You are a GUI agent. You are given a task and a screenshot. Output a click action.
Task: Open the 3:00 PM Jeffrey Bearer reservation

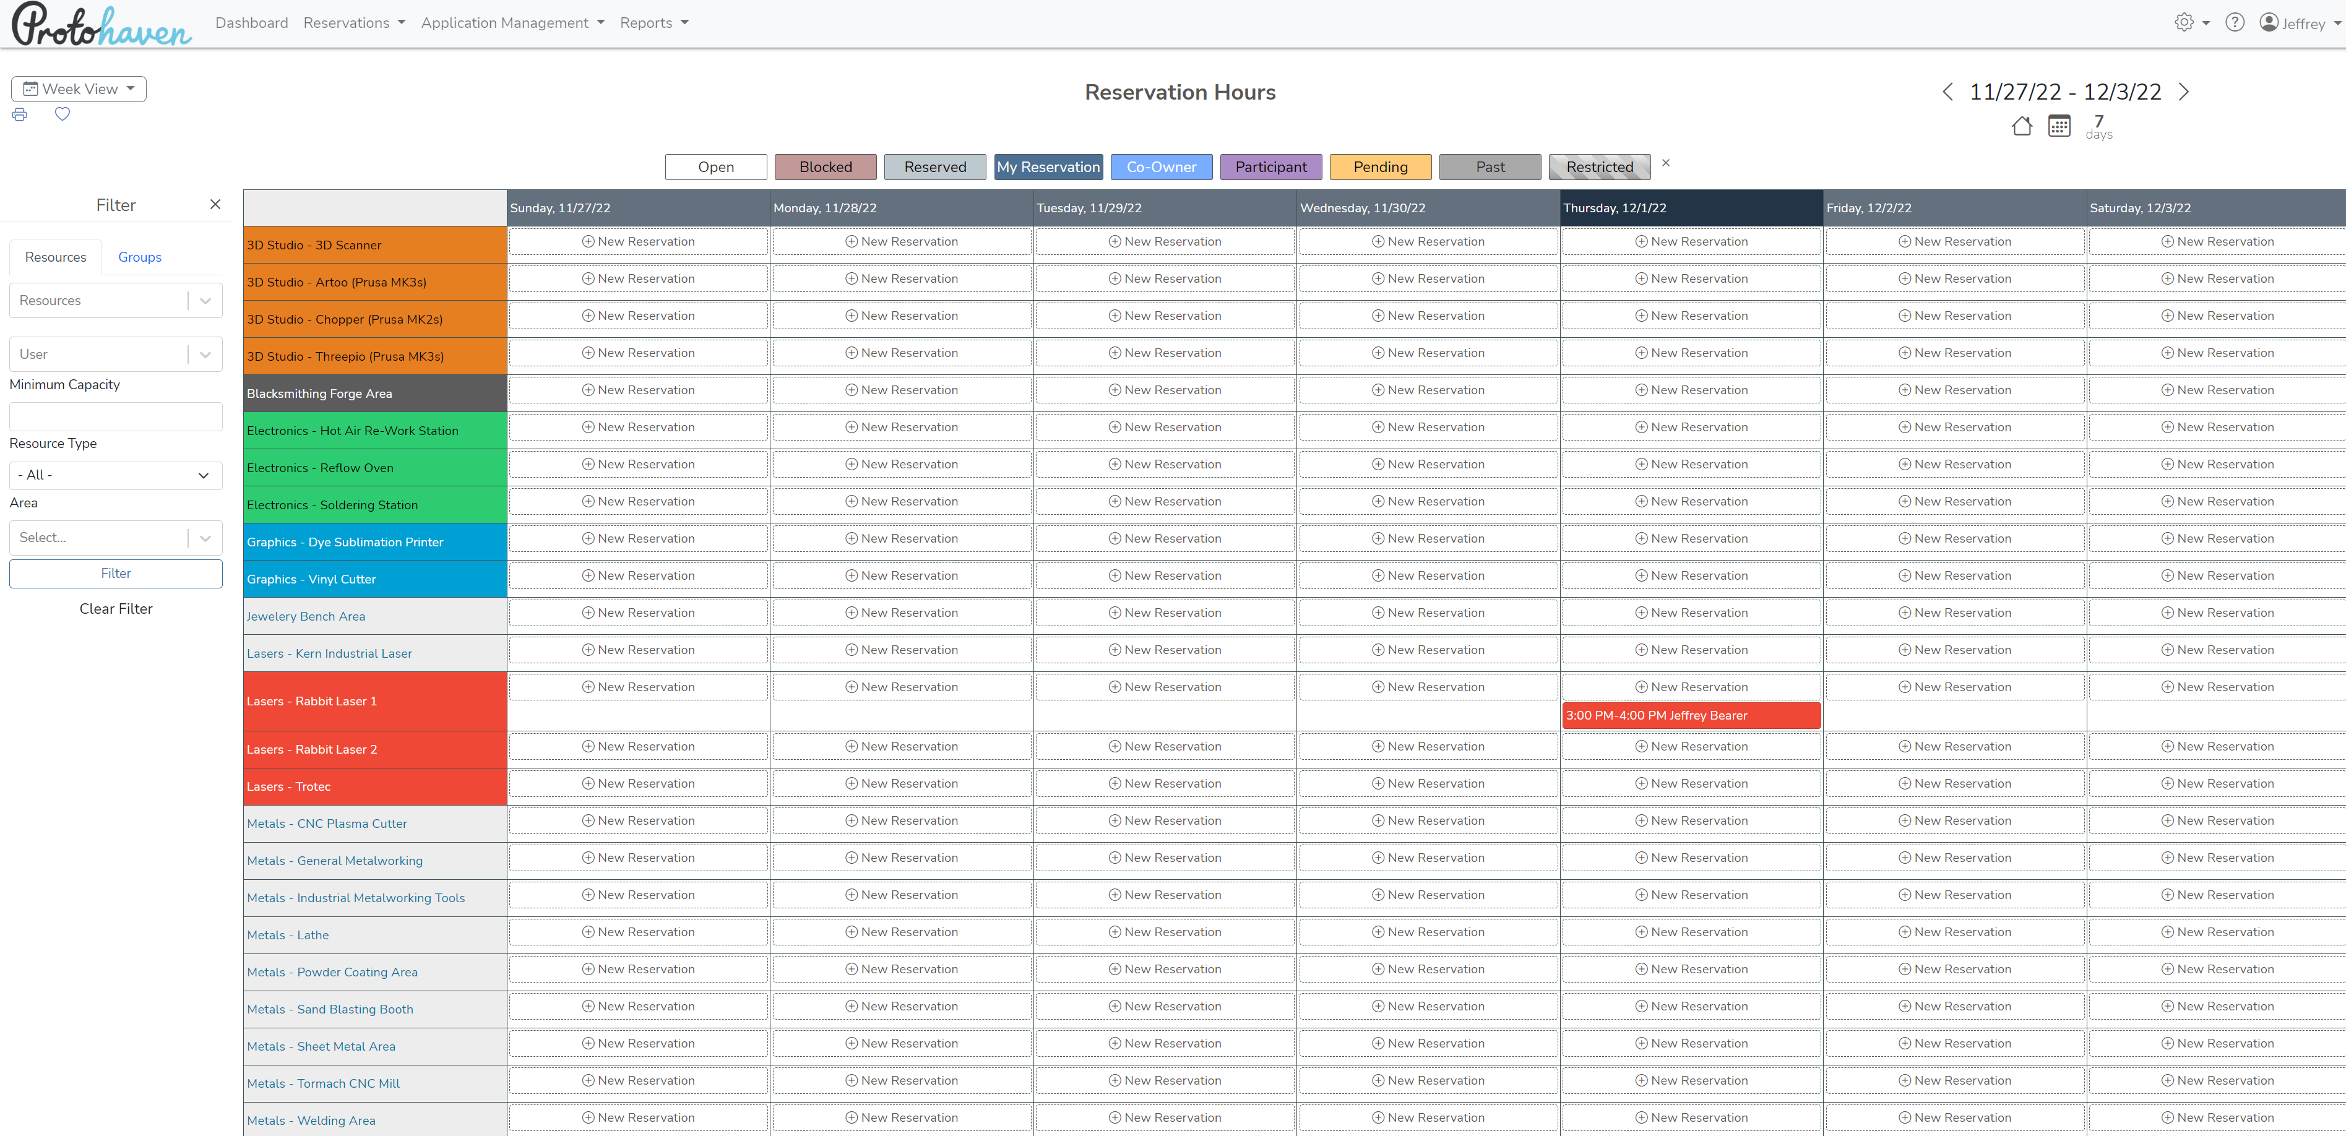coord(1690,715)
